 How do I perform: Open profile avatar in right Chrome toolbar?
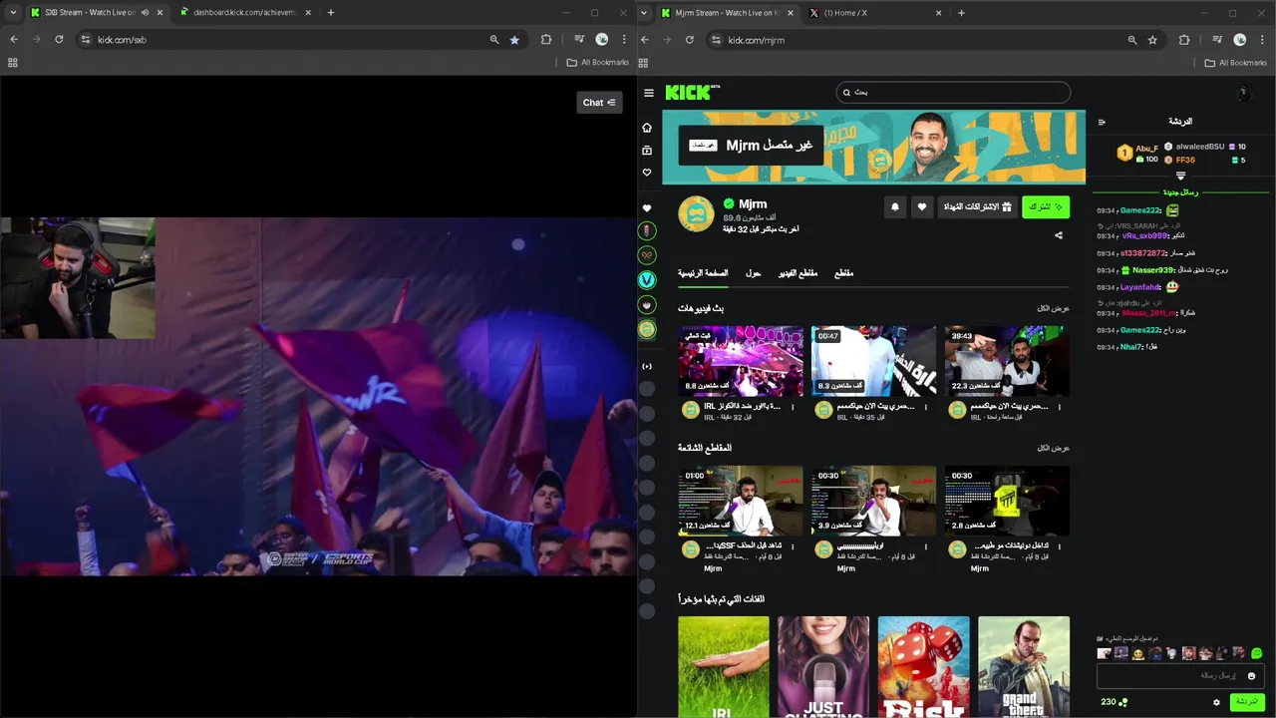[1240, 40]
